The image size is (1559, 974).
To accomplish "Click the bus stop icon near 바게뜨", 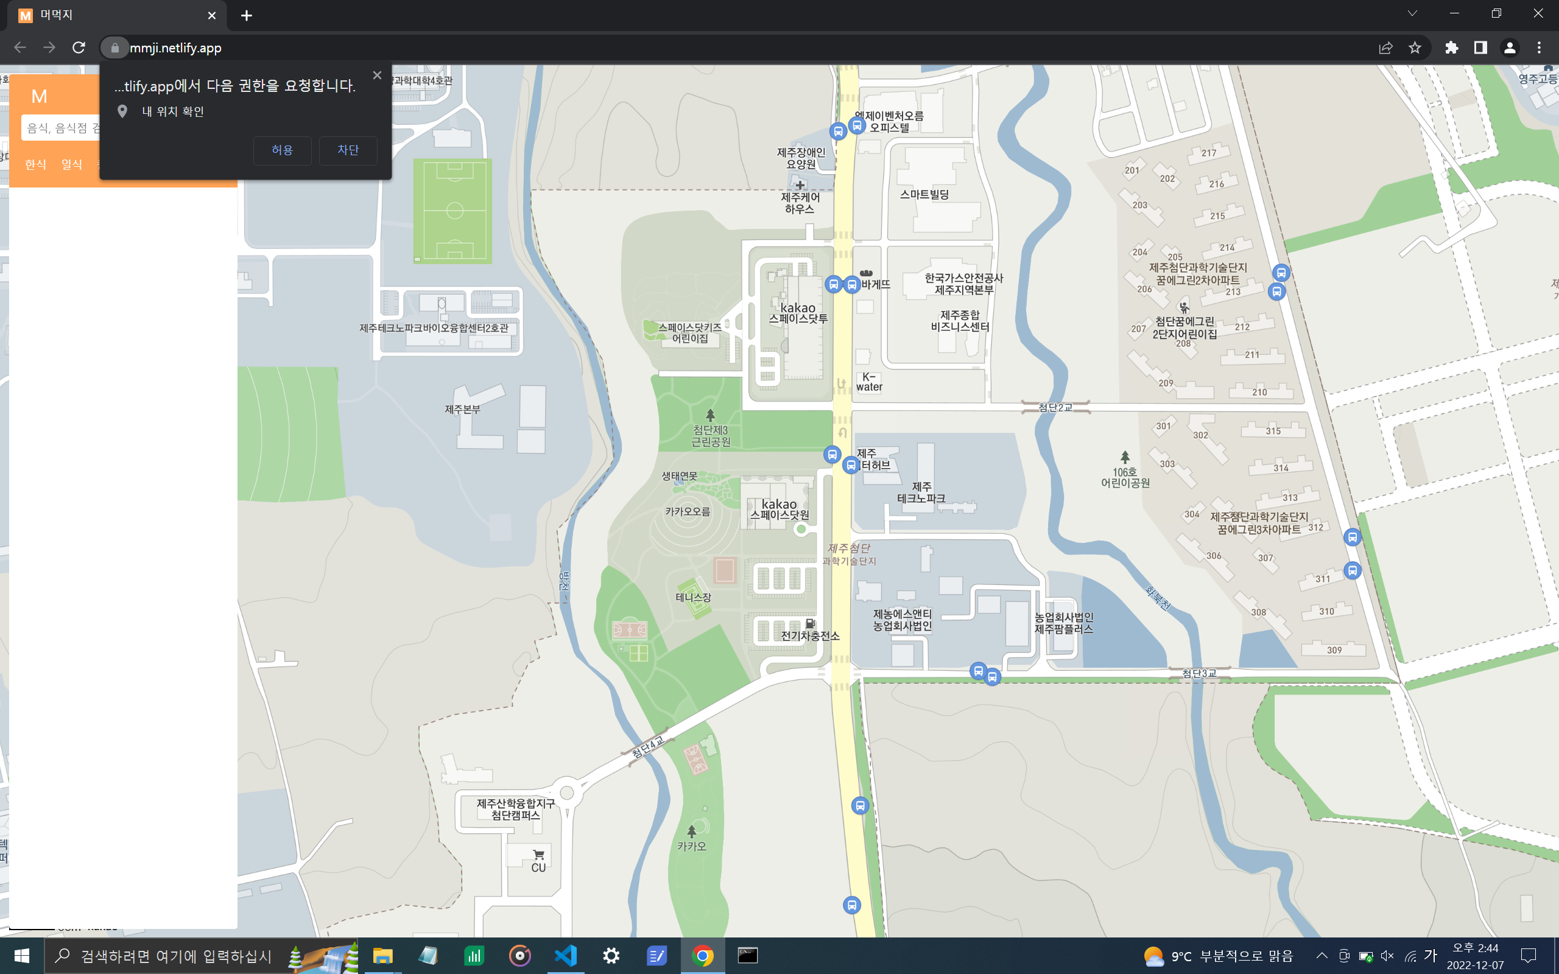I will pyautogui.click(x=851, y=285).
